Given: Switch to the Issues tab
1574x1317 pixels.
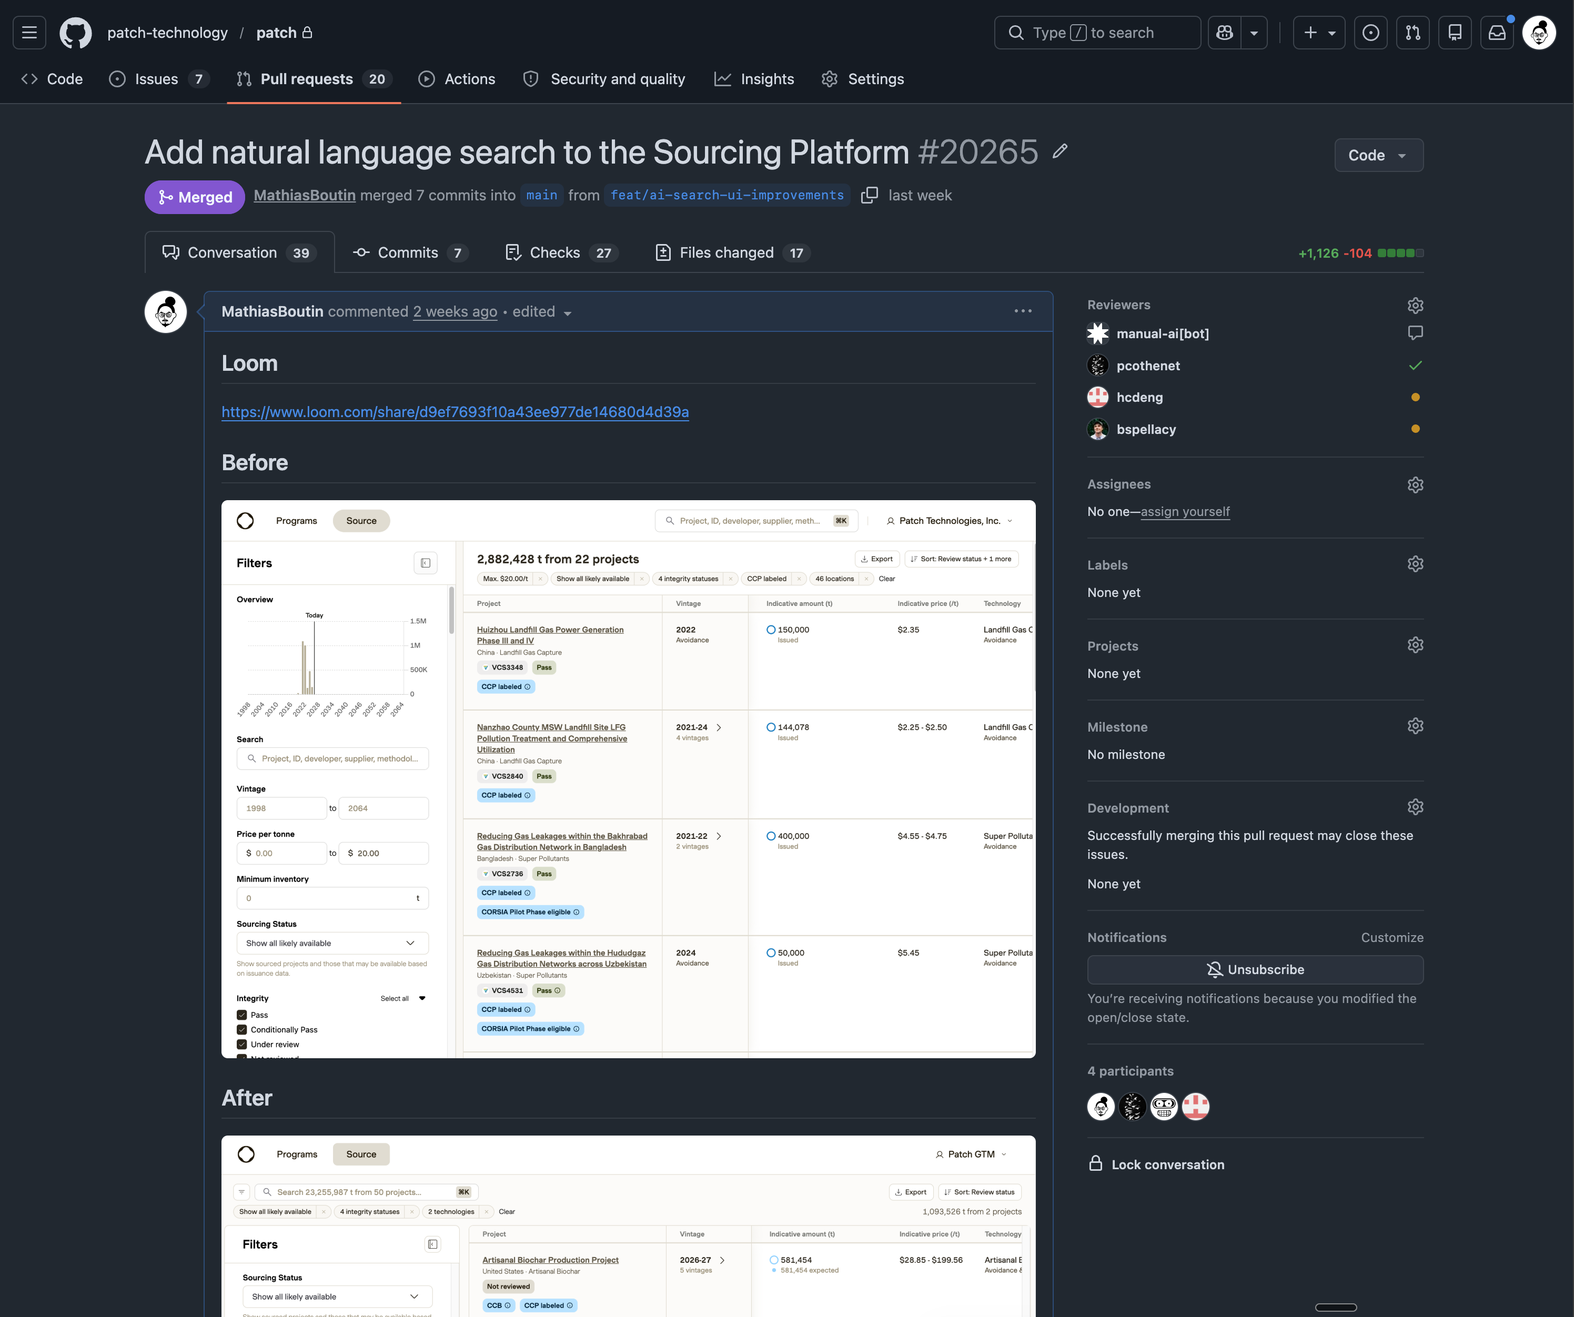Looking at the screenshot, I should [x=159, y=79].
